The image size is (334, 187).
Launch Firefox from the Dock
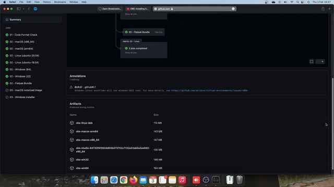pos(134,180)
